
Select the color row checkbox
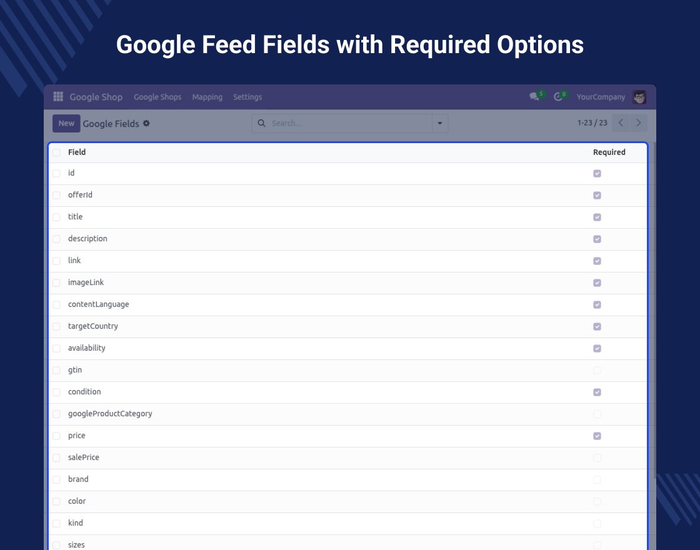pyautogui.click(x=56, y=502)
